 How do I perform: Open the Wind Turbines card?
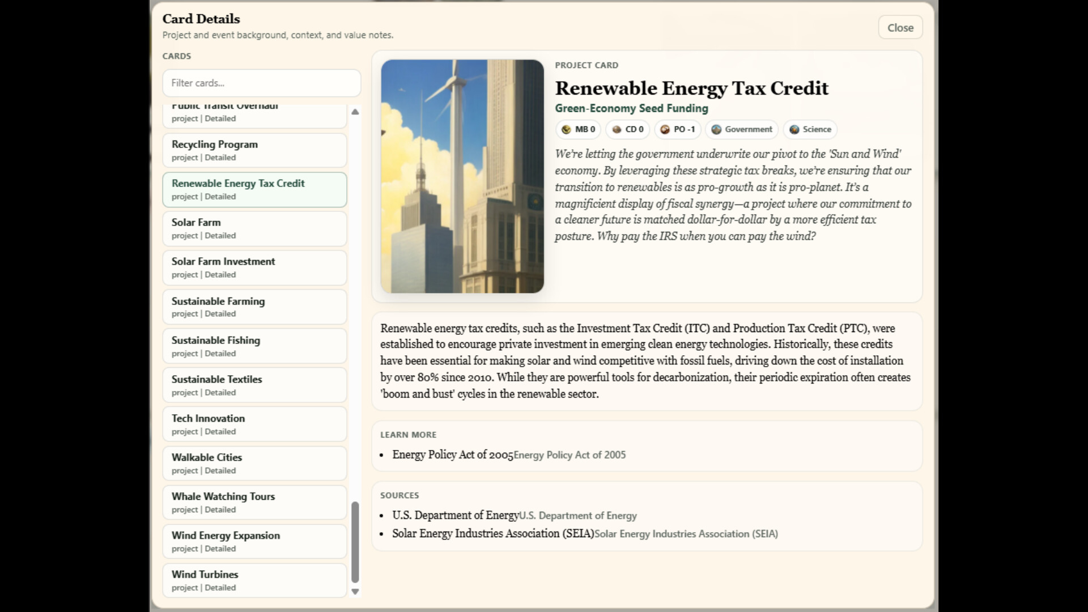(x=254, y=580)
